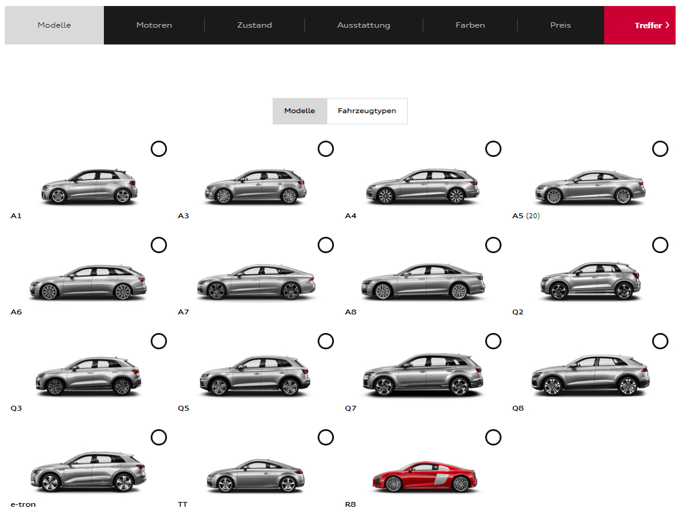This screenshot has height=529, width=681.
Task: Click the A6 car image
Action: pyautogui.click(x=88, y=283)
